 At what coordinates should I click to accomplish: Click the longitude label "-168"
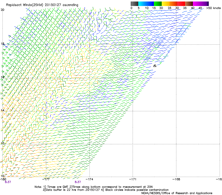[x=176, y=179]
